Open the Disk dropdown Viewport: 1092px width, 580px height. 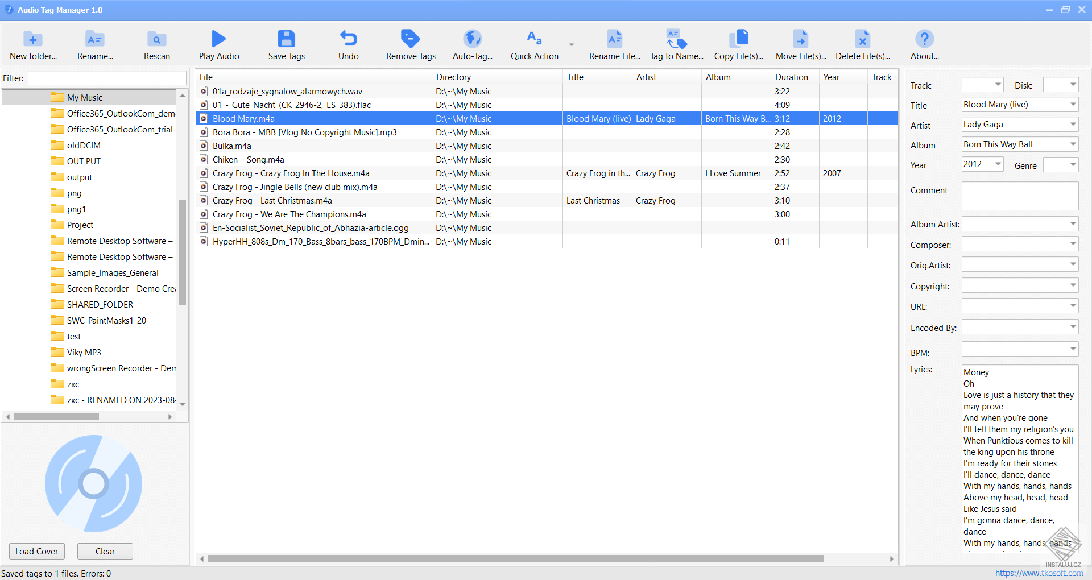pyautogui.click(x=1073, y=85)
